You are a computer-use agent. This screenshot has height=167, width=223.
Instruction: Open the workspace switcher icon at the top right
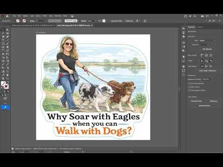click(207, 16)
